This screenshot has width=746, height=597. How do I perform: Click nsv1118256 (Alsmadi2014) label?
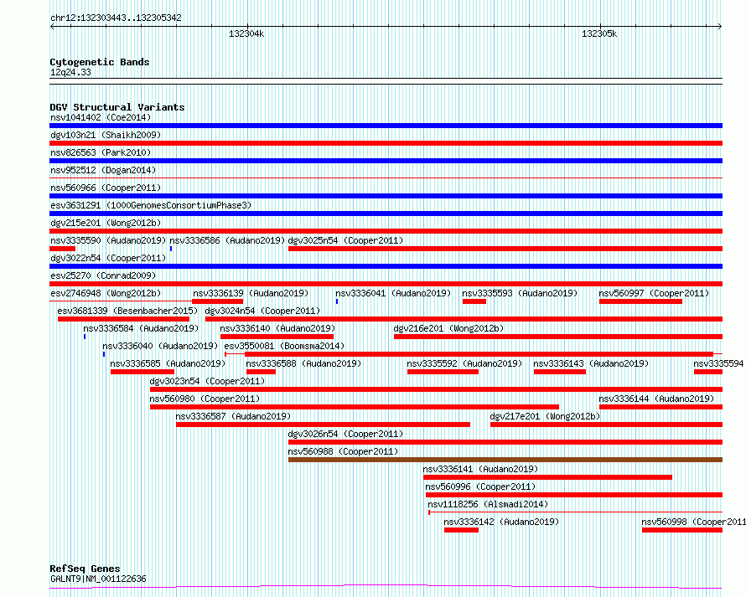488,504
